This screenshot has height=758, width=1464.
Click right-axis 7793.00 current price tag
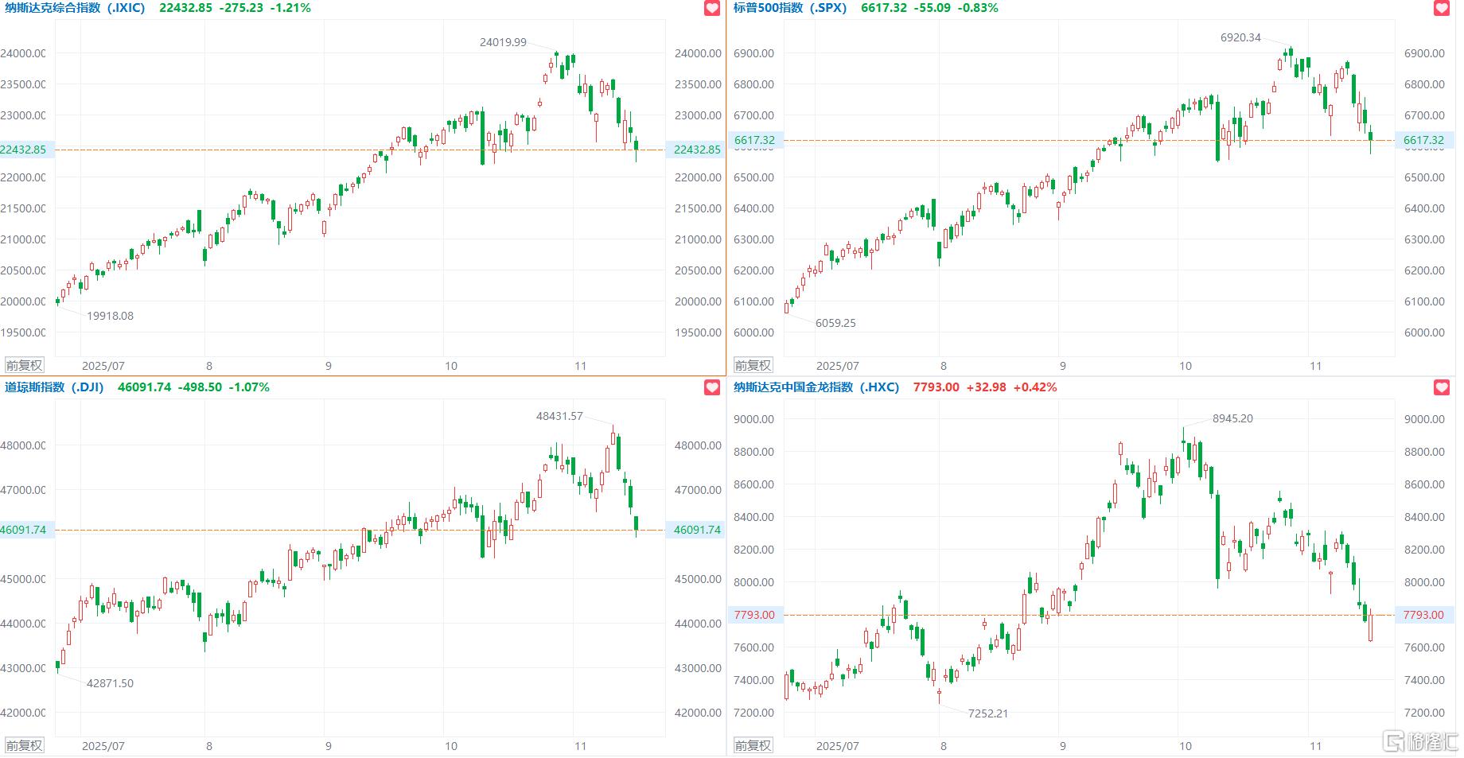click(x=1423, y=615)
